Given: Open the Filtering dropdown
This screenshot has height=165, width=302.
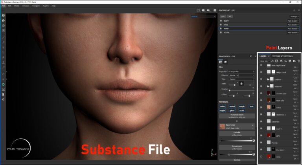Looking at the screenshot, I should click(241, 75).
